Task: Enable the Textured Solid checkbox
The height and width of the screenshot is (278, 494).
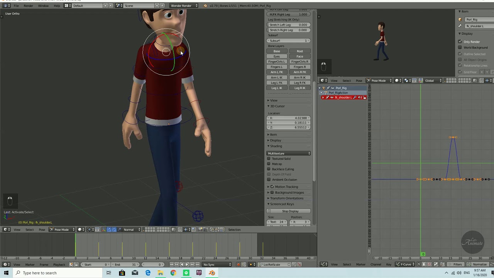Action: coord(269,159)
